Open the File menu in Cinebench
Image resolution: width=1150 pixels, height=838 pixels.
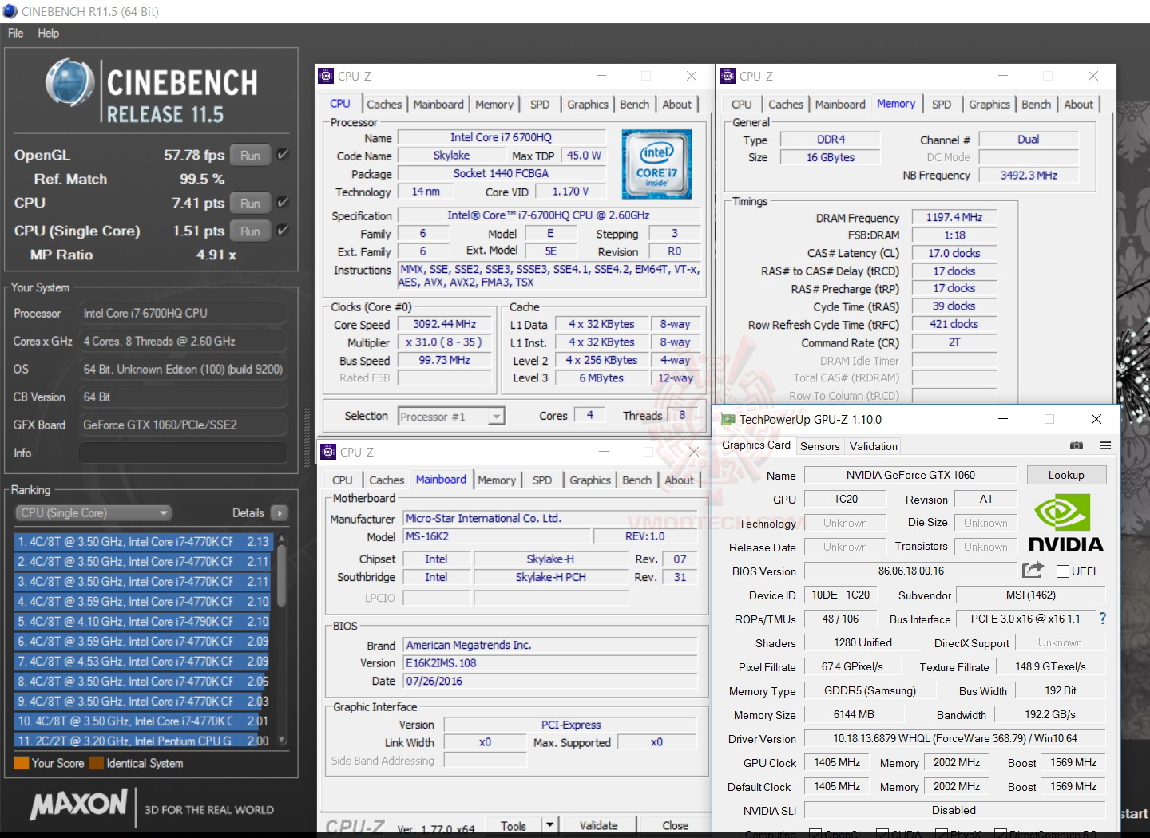[x=15, y=33]
